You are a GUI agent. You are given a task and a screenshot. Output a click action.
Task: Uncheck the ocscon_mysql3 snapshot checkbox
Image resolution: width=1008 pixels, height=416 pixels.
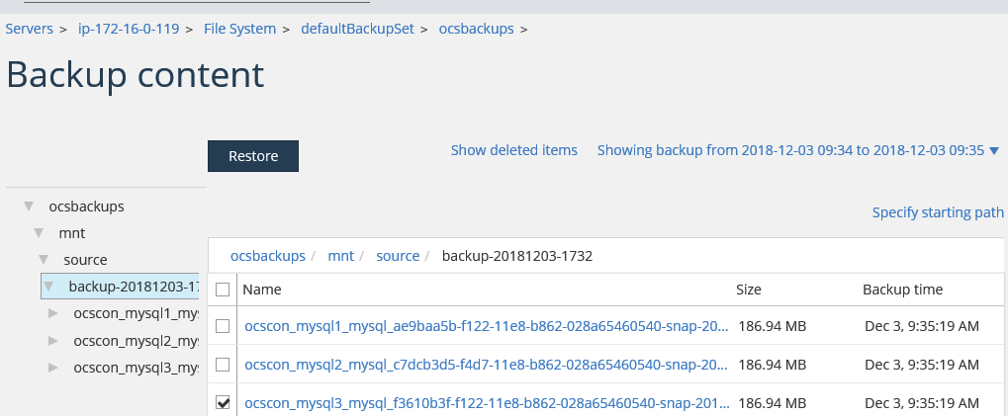click(223, 403)
